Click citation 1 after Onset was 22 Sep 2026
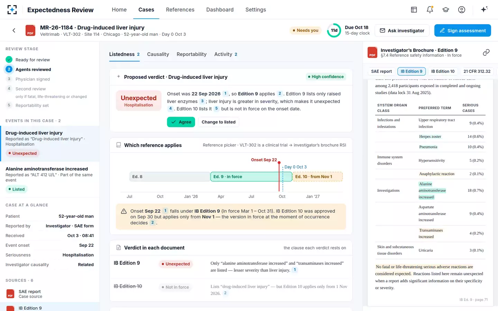Image resolution: width=498 pixels, height=311 pixels. pyautogui.click(x=225, y=94)
